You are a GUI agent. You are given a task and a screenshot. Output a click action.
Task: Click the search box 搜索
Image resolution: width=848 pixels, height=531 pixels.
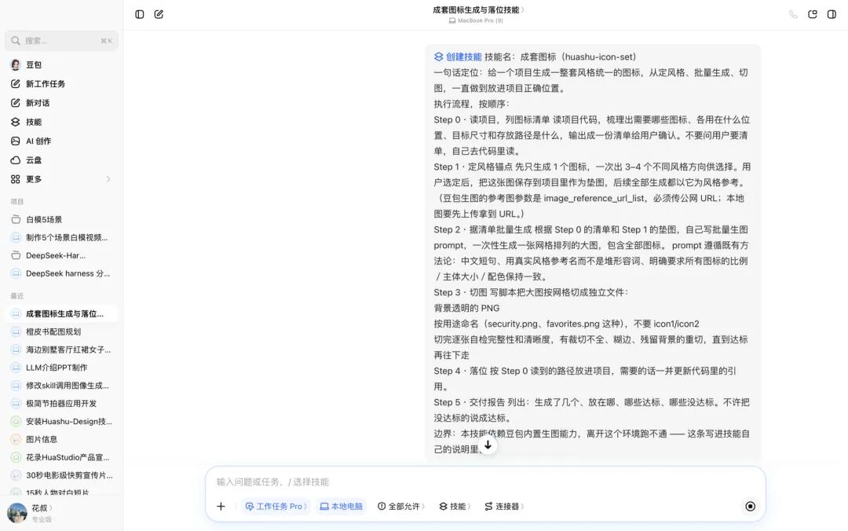point(62,41)
